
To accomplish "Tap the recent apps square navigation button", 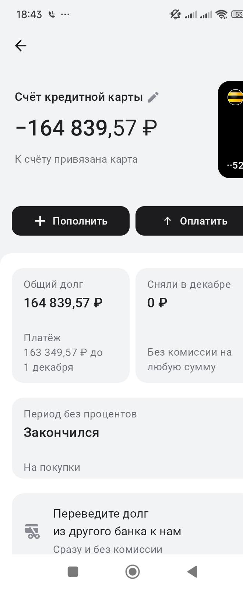I will click(73, 572).
